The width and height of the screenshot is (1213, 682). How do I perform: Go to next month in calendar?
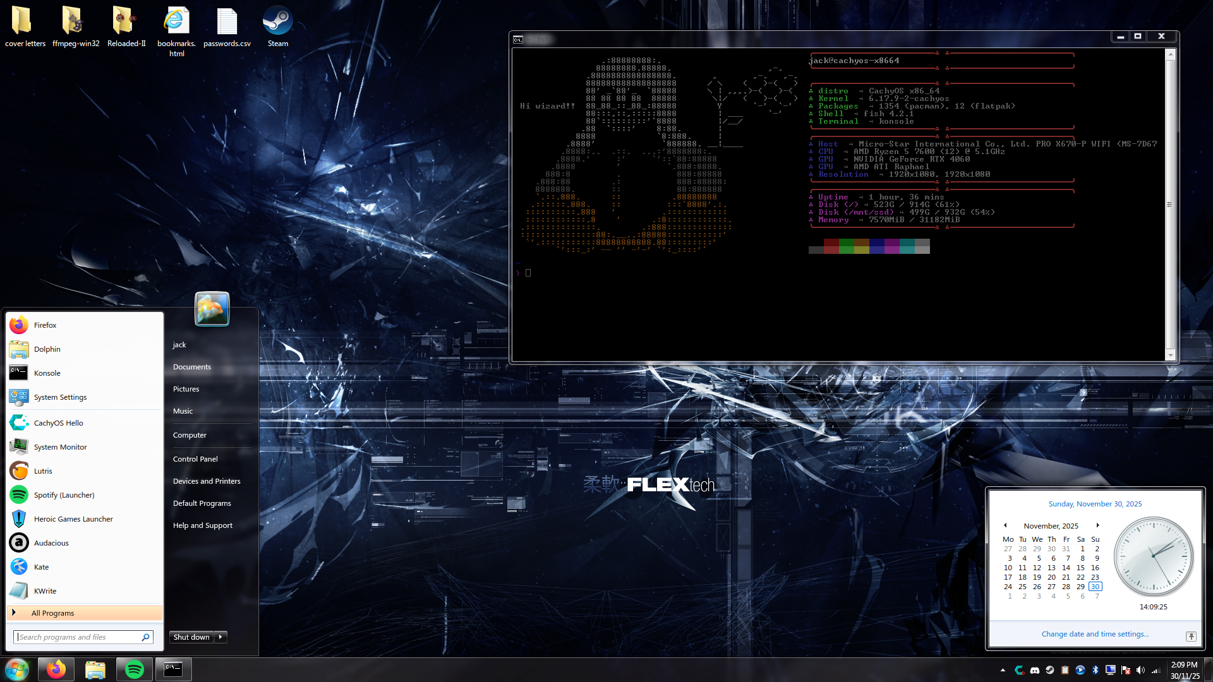click(x=1097, y=525)
